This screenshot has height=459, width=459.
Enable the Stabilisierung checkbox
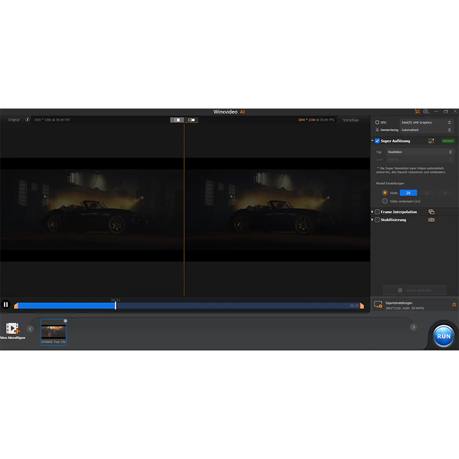coord(377,220)
